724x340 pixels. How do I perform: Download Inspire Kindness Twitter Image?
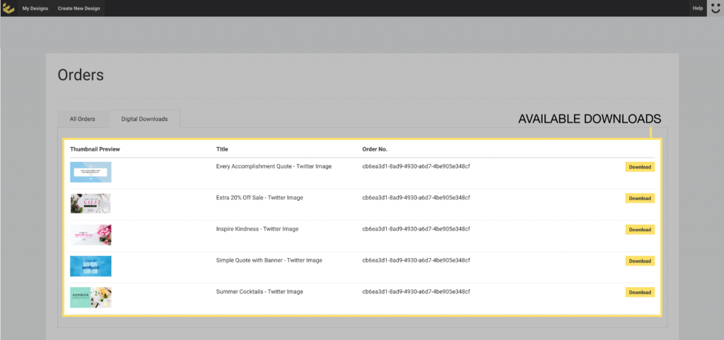coord(640,230)
